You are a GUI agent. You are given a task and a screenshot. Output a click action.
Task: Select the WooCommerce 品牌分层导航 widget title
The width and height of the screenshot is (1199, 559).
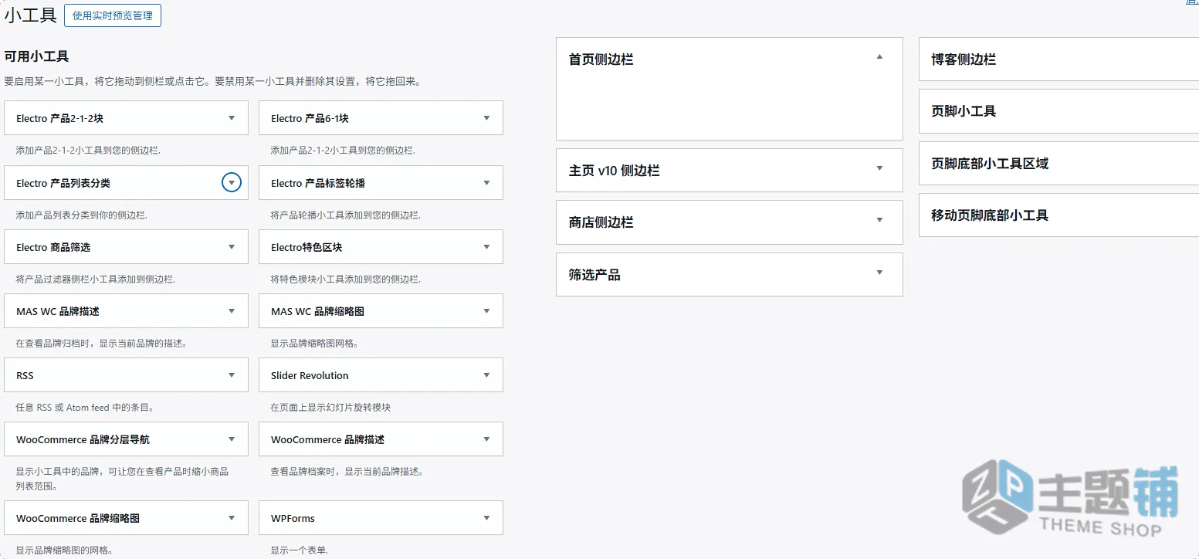pos(83,439)
